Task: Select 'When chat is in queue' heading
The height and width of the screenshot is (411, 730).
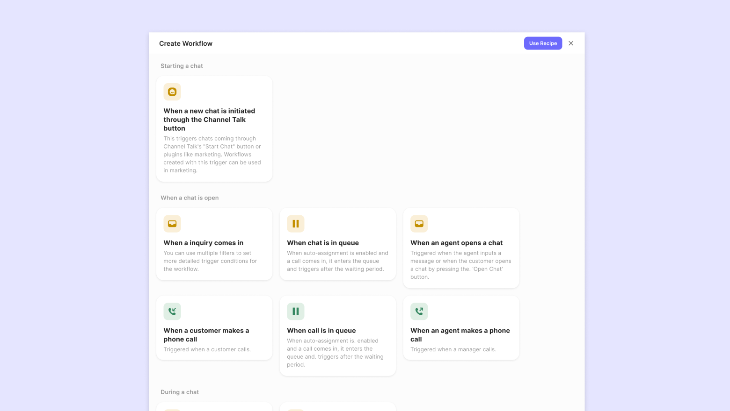Action: point(323,243)
